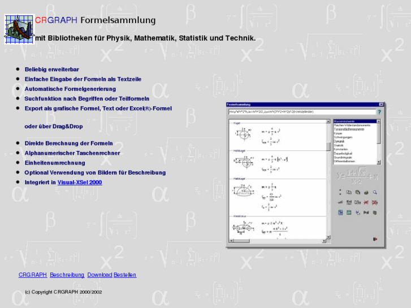Click 'Automatische Formelgenerierung' bullet text
The image size is (411, 308).
point(70,89)
